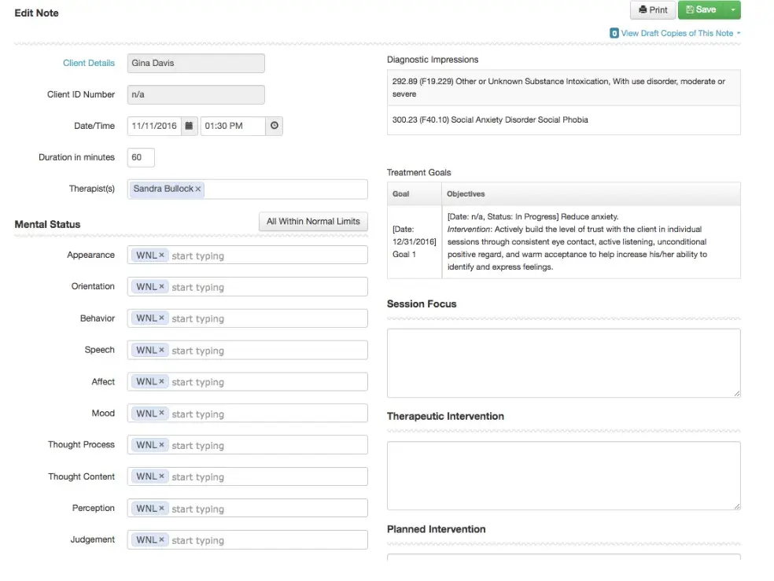Remove the WNL tag from Speech
This screenshot has width=774, height=581.
[x=160, y=350]
